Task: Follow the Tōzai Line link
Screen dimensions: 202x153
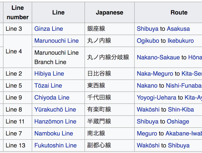Action: [x=48, y=86]
